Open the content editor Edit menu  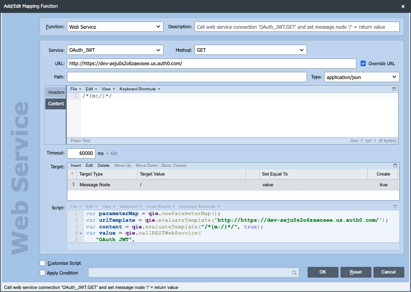click(x=91, y=89)
